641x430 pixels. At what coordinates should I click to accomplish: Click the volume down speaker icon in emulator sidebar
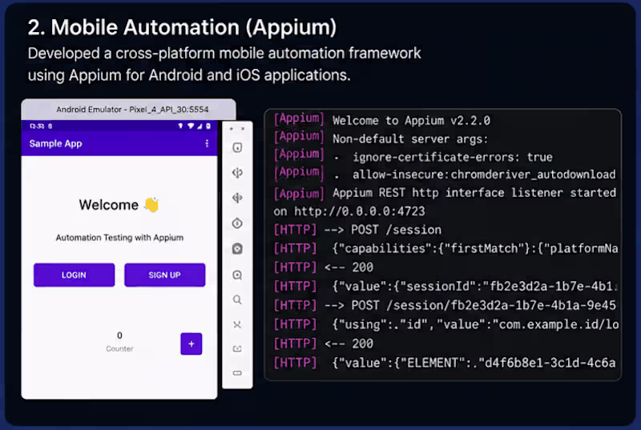[x=237, y=198]
